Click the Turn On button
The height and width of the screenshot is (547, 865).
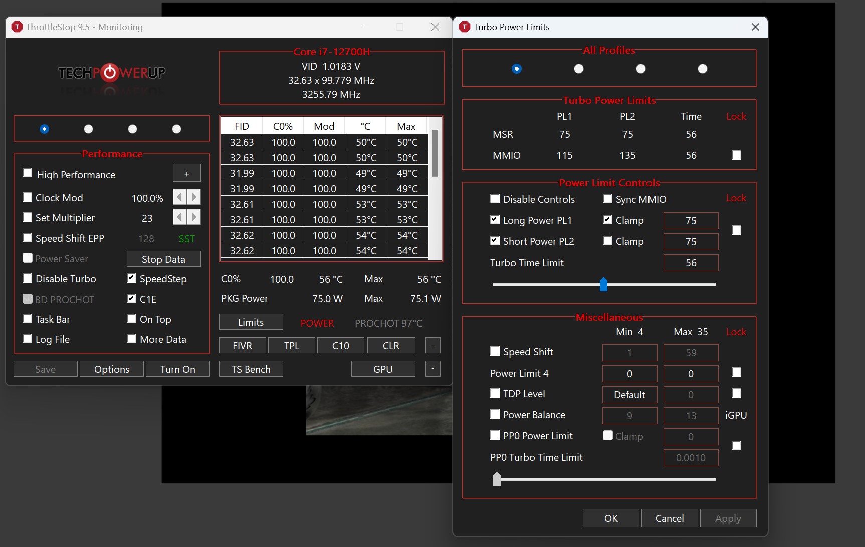[178, 369]
